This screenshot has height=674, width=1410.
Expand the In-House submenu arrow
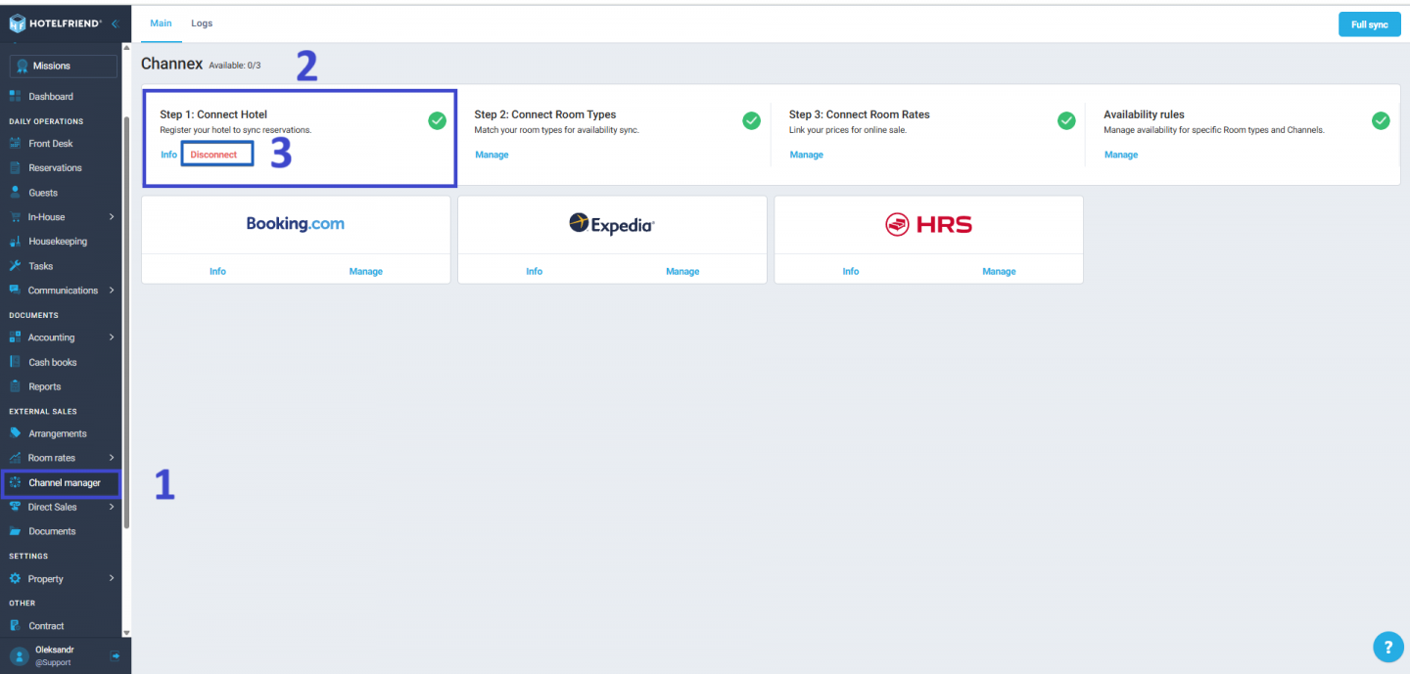tap(111, 216)
